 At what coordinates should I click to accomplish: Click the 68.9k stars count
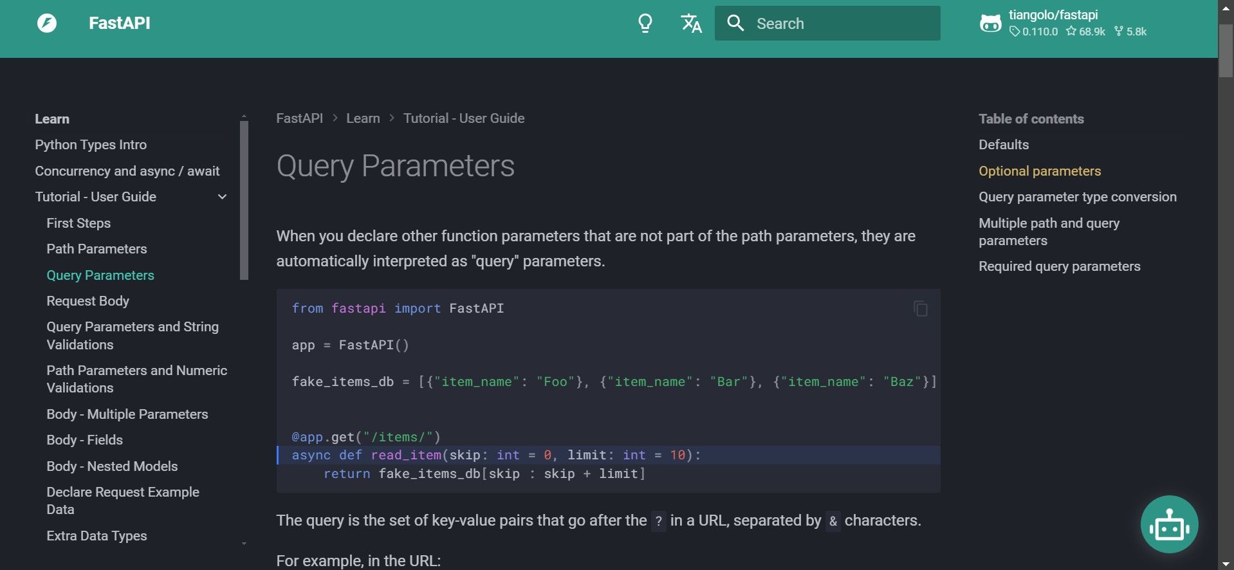click(1085, 32)
